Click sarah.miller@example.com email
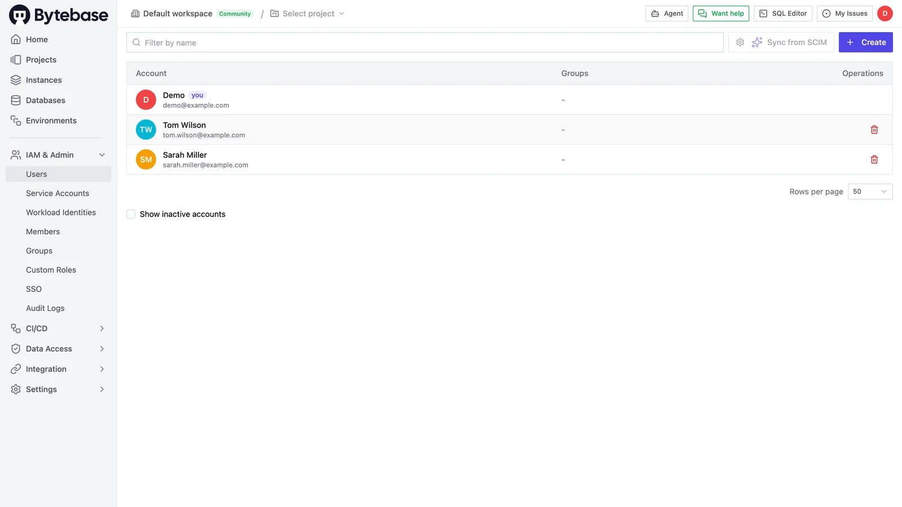Screen dimensions: 902x507 pyautogui.click(x=205, y=165)
